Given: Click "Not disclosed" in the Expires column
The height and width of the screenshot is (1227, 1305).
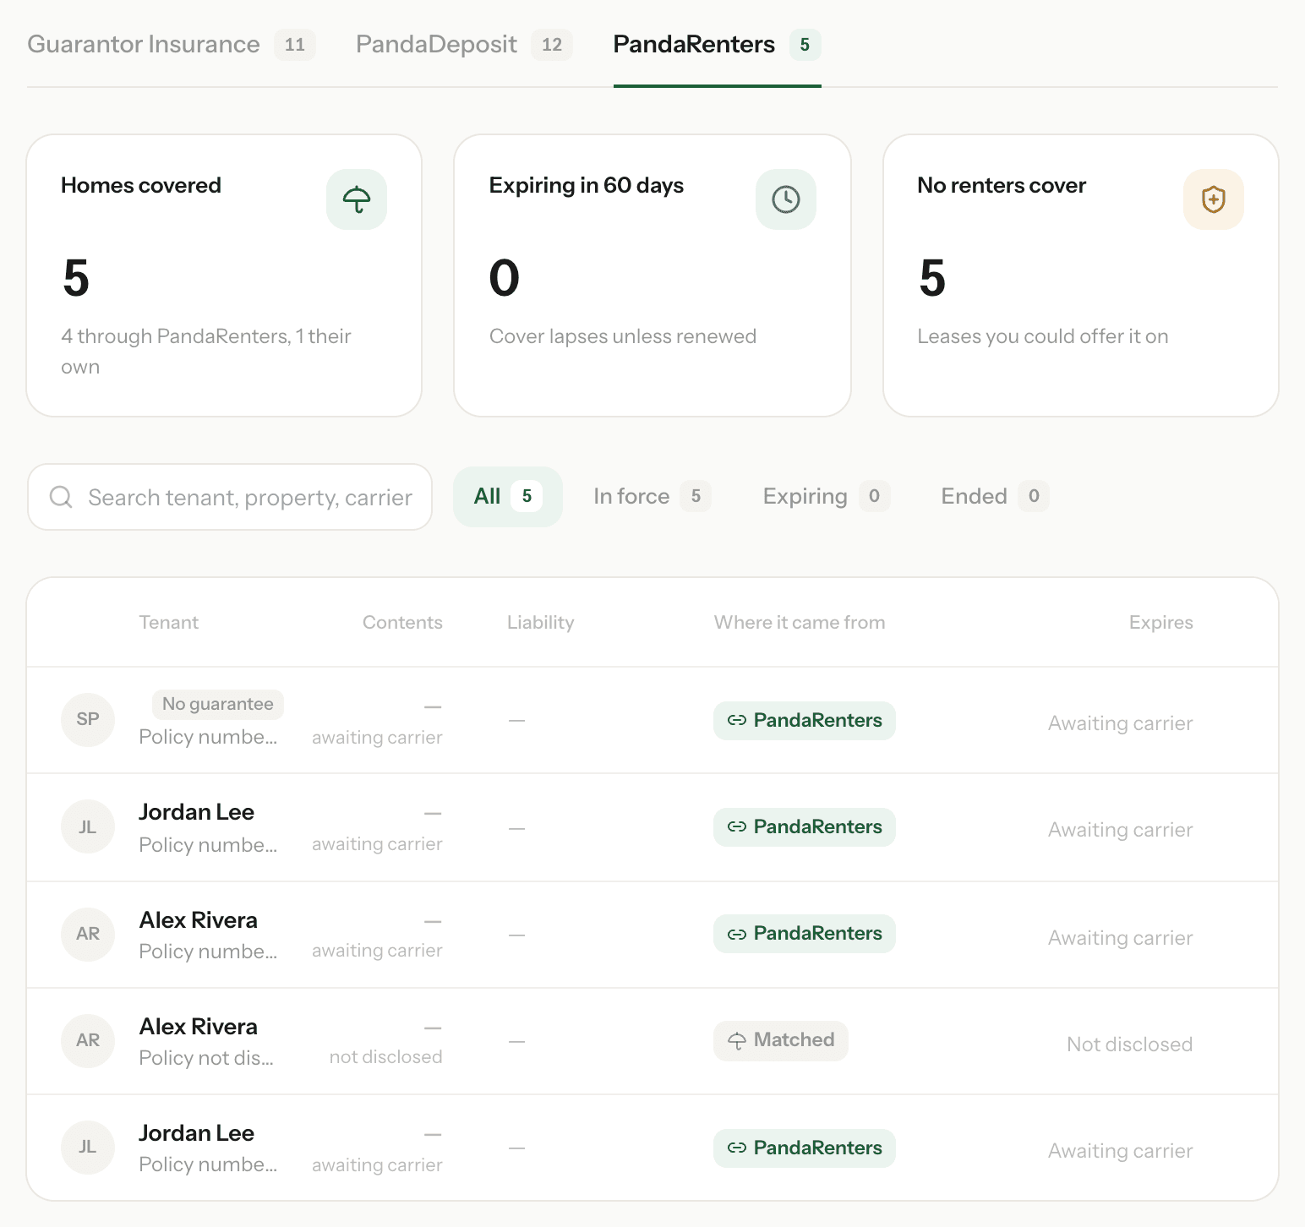Looking at the screenshot, I should click(1130, 1044).
